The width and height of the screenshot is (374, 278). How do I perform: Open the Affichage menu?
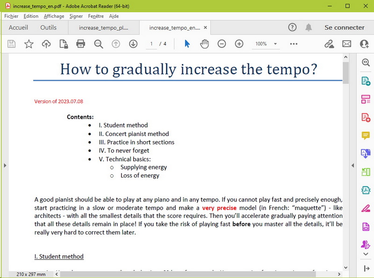[x=54, y=16]
